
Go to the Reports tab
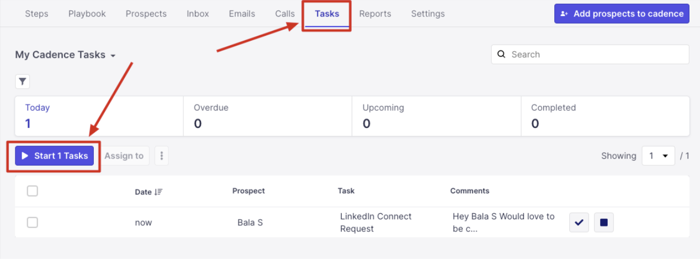point(375,14)
